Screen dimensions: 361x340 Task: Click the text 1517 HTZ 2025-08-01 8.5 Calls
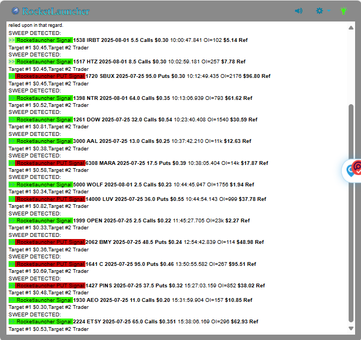112,62
